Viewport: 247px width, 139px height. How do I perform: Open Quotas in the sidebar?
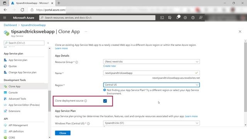click(x=13, y=66)
